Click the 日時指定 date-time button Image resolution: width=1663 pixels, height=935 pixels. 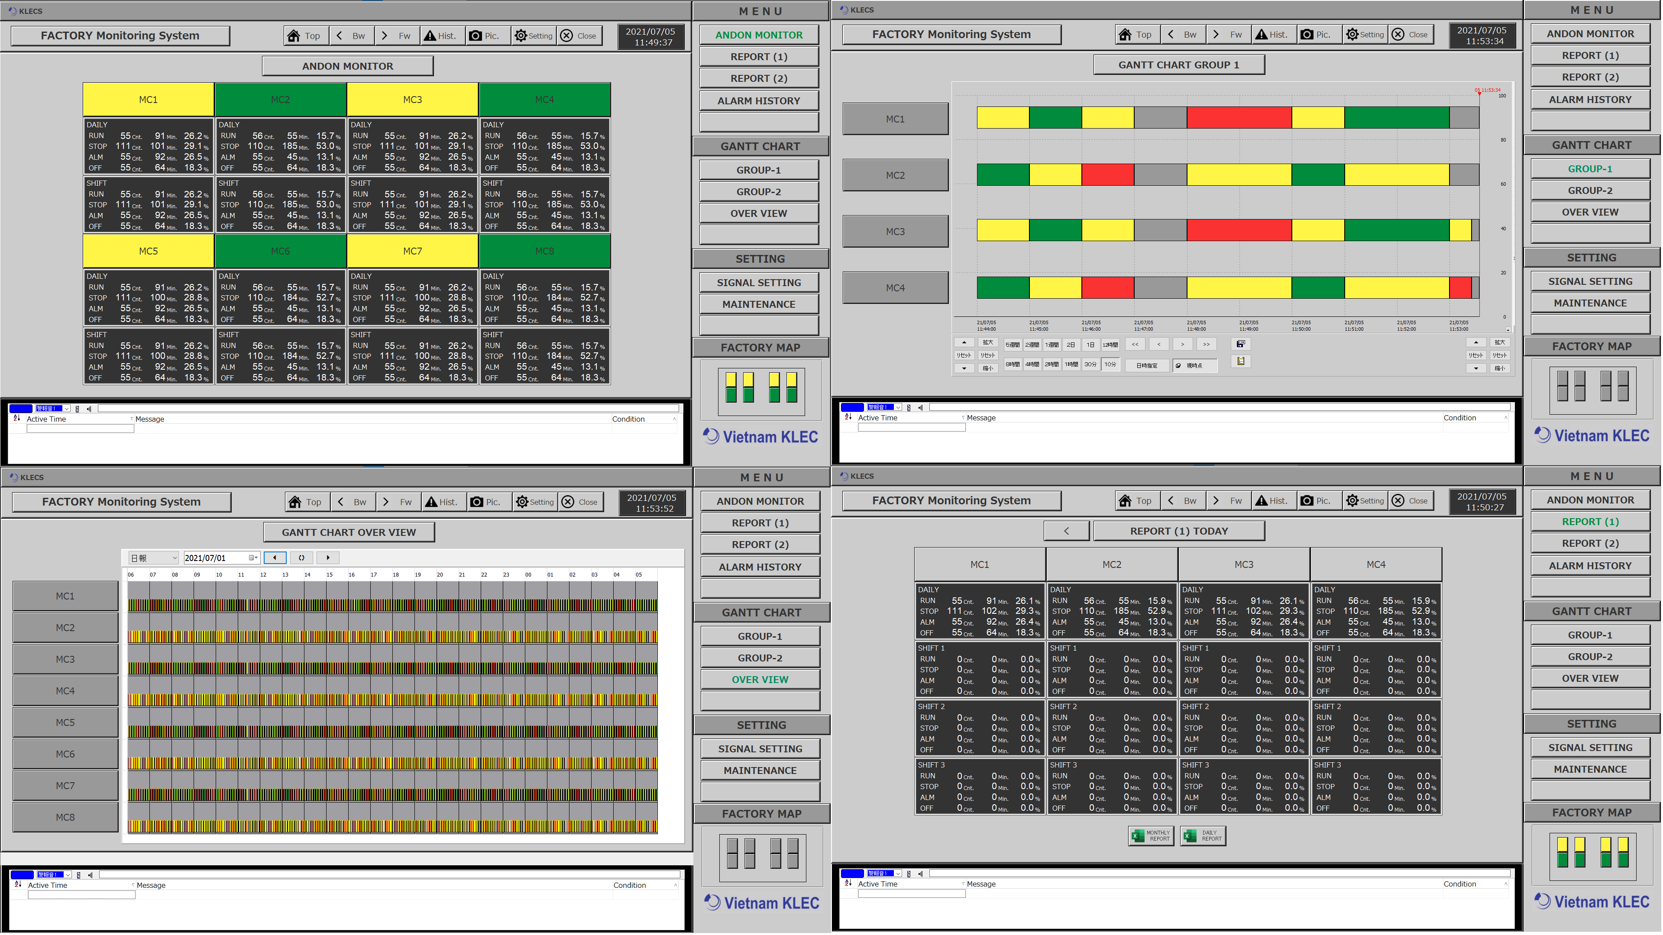click(x=1147, y=366)
